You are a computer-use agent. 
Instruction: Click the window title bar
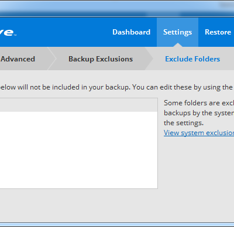[x=117, y=9]
